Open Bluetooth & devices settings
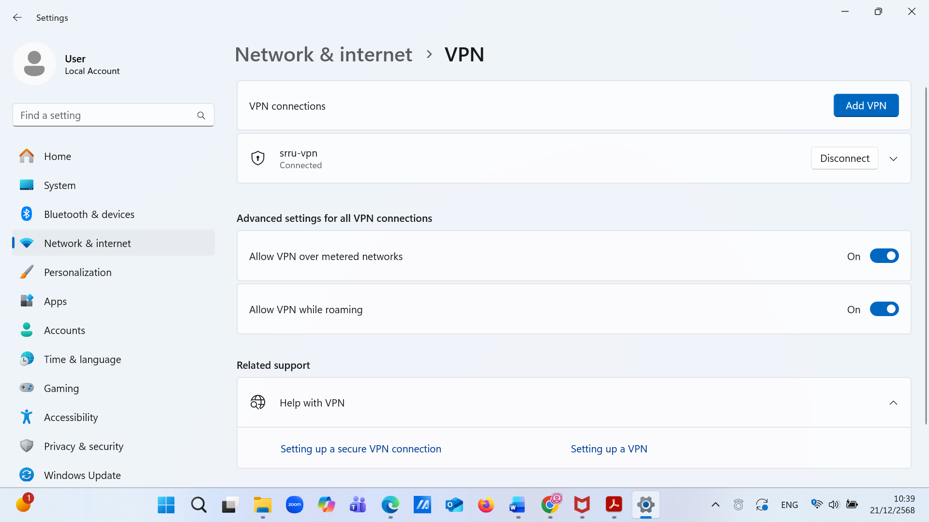Image resolution: width=929 pixels, height=522 pixels. coord(89,214)
